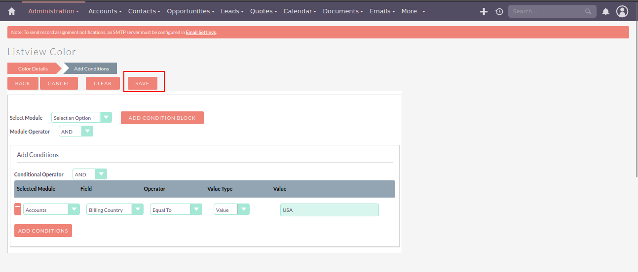Open the Accounts menu

[105, 11]
